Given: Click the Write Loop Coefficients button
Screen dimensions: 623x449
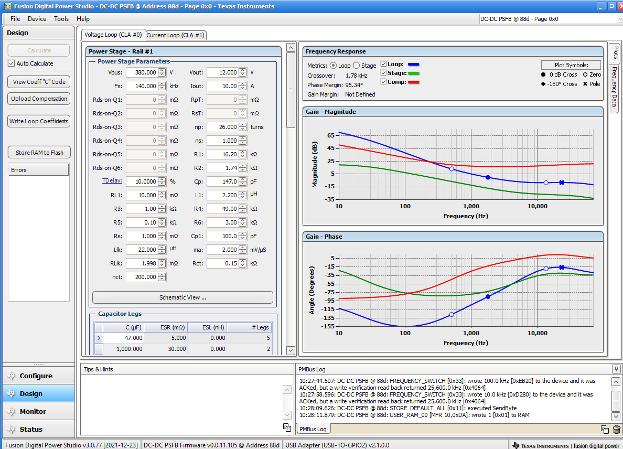Looking at the screenshot, I should (x=39, y=121).
